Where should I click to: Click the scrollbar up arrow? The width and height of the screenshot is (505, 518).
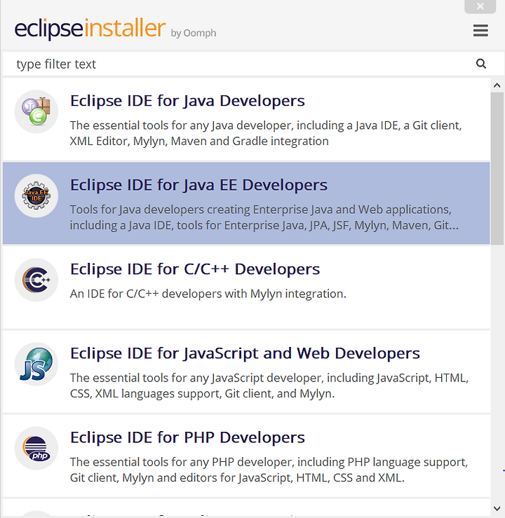497,86
